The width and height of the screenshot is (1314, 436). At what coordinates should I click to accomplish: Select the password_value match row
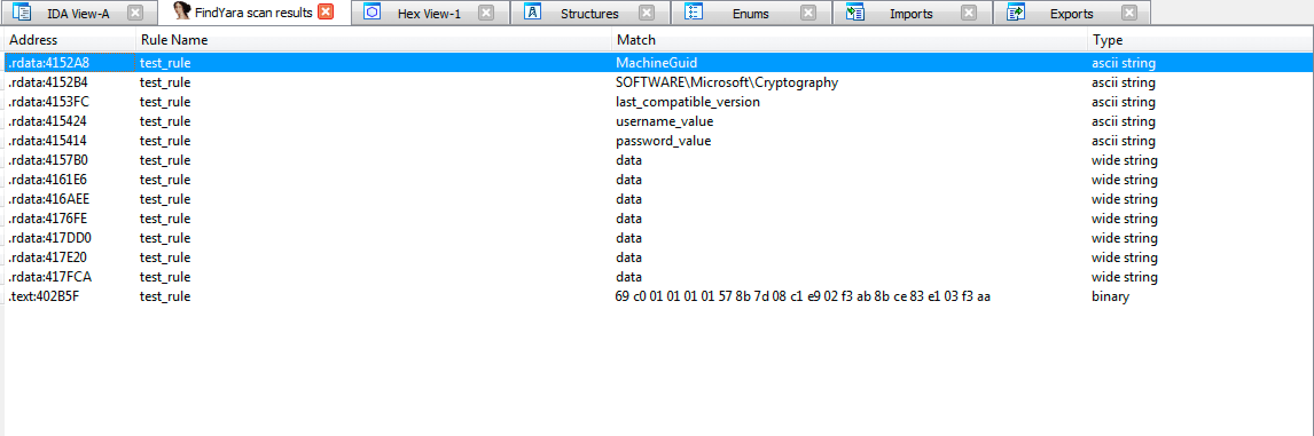click(663, 141)
